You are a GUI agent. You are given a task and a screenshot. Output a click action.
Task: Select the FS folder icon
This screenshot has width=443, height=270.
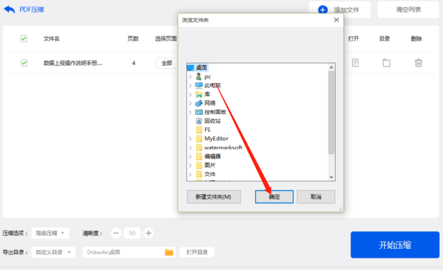pyautogui.click(x=199, y=130)
